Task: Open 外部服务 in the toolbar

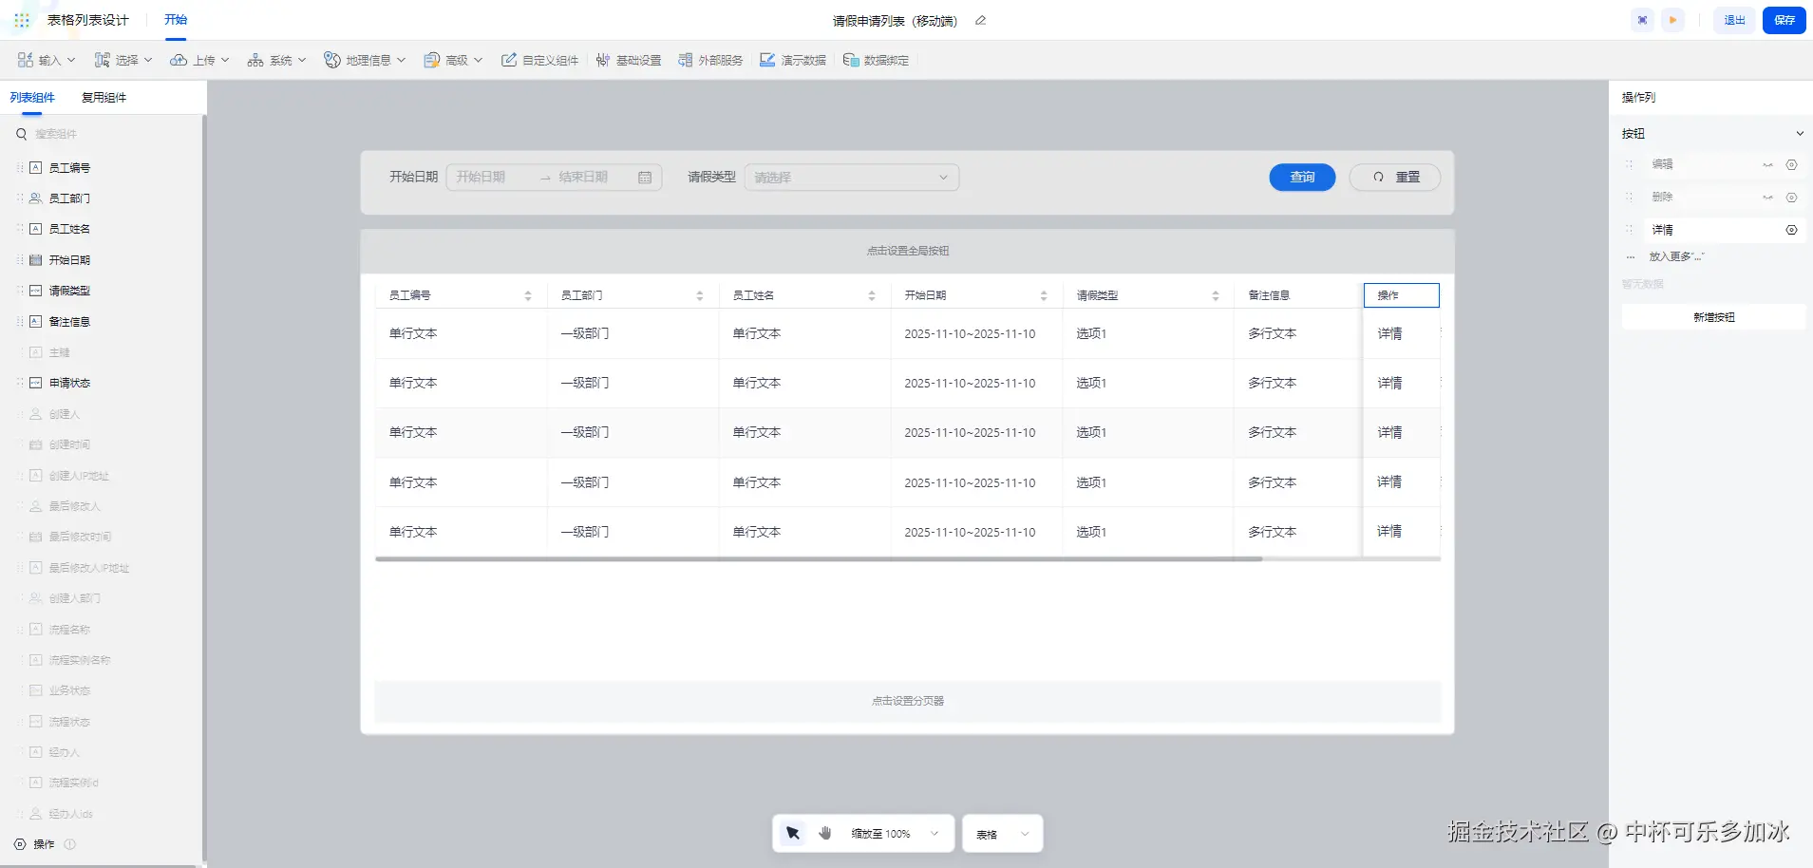Action: [x=710, y=60]
